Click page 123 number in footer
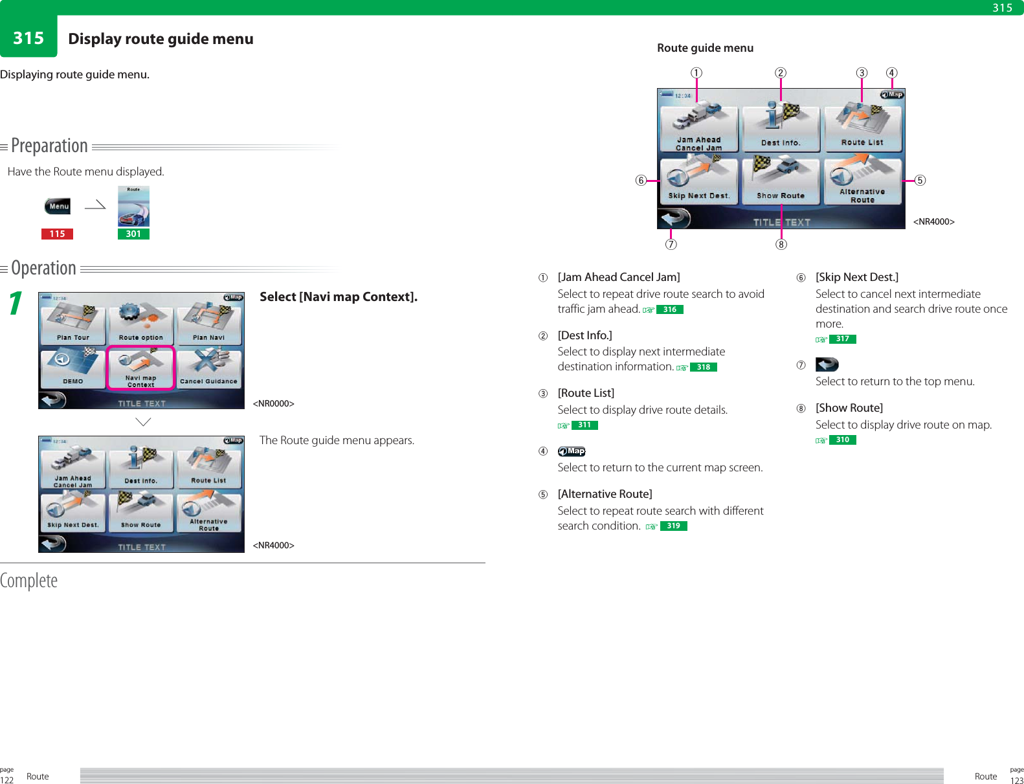 (1017, 780)
